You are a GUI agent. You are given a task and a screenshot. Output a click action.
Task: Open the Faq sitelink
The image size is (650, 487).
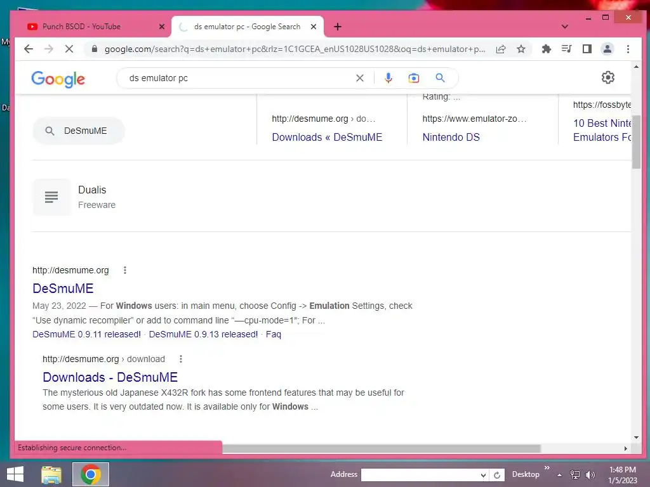point(273,334)
